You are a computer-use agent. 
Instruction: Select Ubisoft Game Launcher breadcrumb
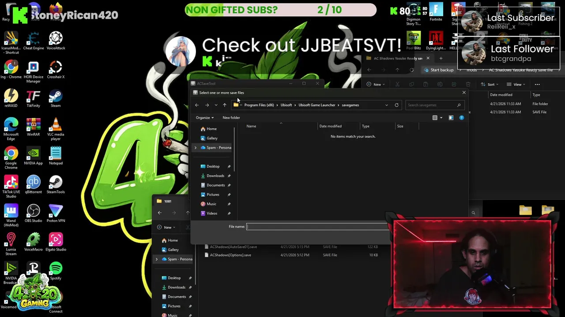point(316,105)
